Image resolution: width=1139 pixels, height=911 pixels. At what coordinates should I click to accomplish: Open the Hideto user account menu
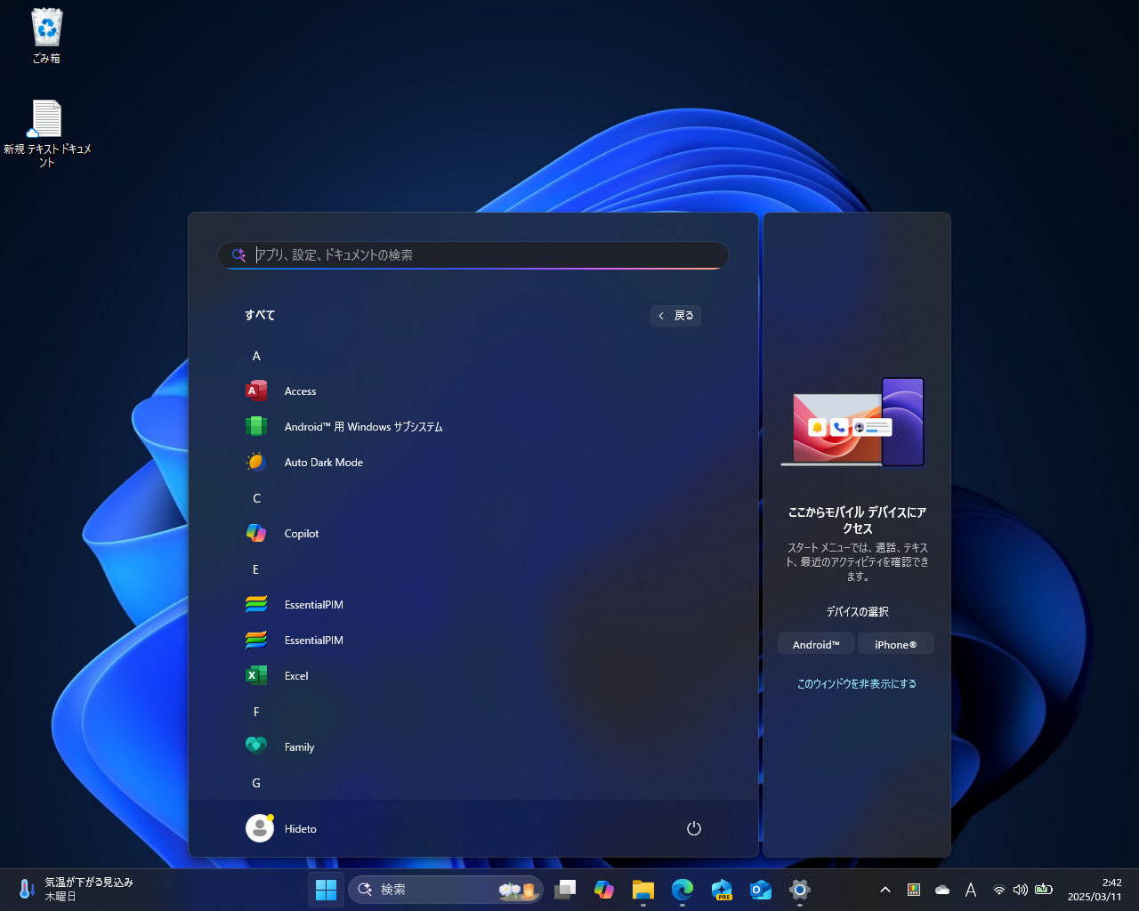(x=282, y=828)
